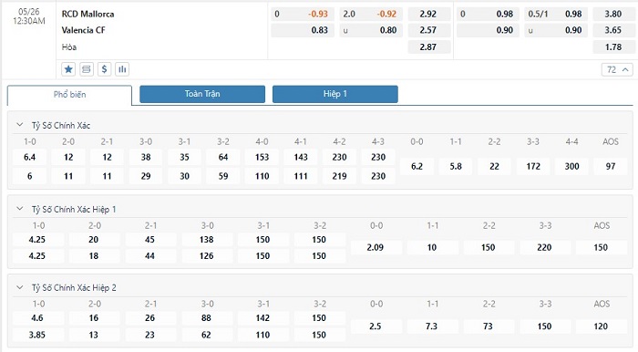Switch to the Hiệp 1 tab
The image size is (638, 352).
335,94
